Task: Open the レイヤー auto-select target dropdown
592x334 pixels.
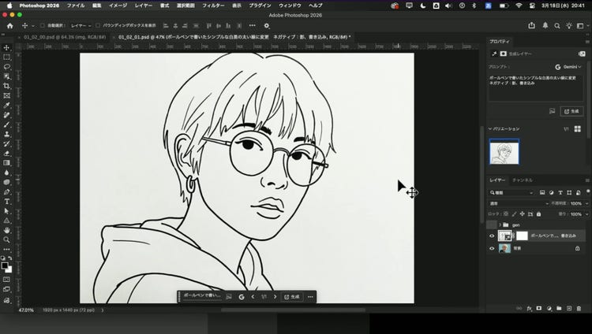Action: coord(81,25)
